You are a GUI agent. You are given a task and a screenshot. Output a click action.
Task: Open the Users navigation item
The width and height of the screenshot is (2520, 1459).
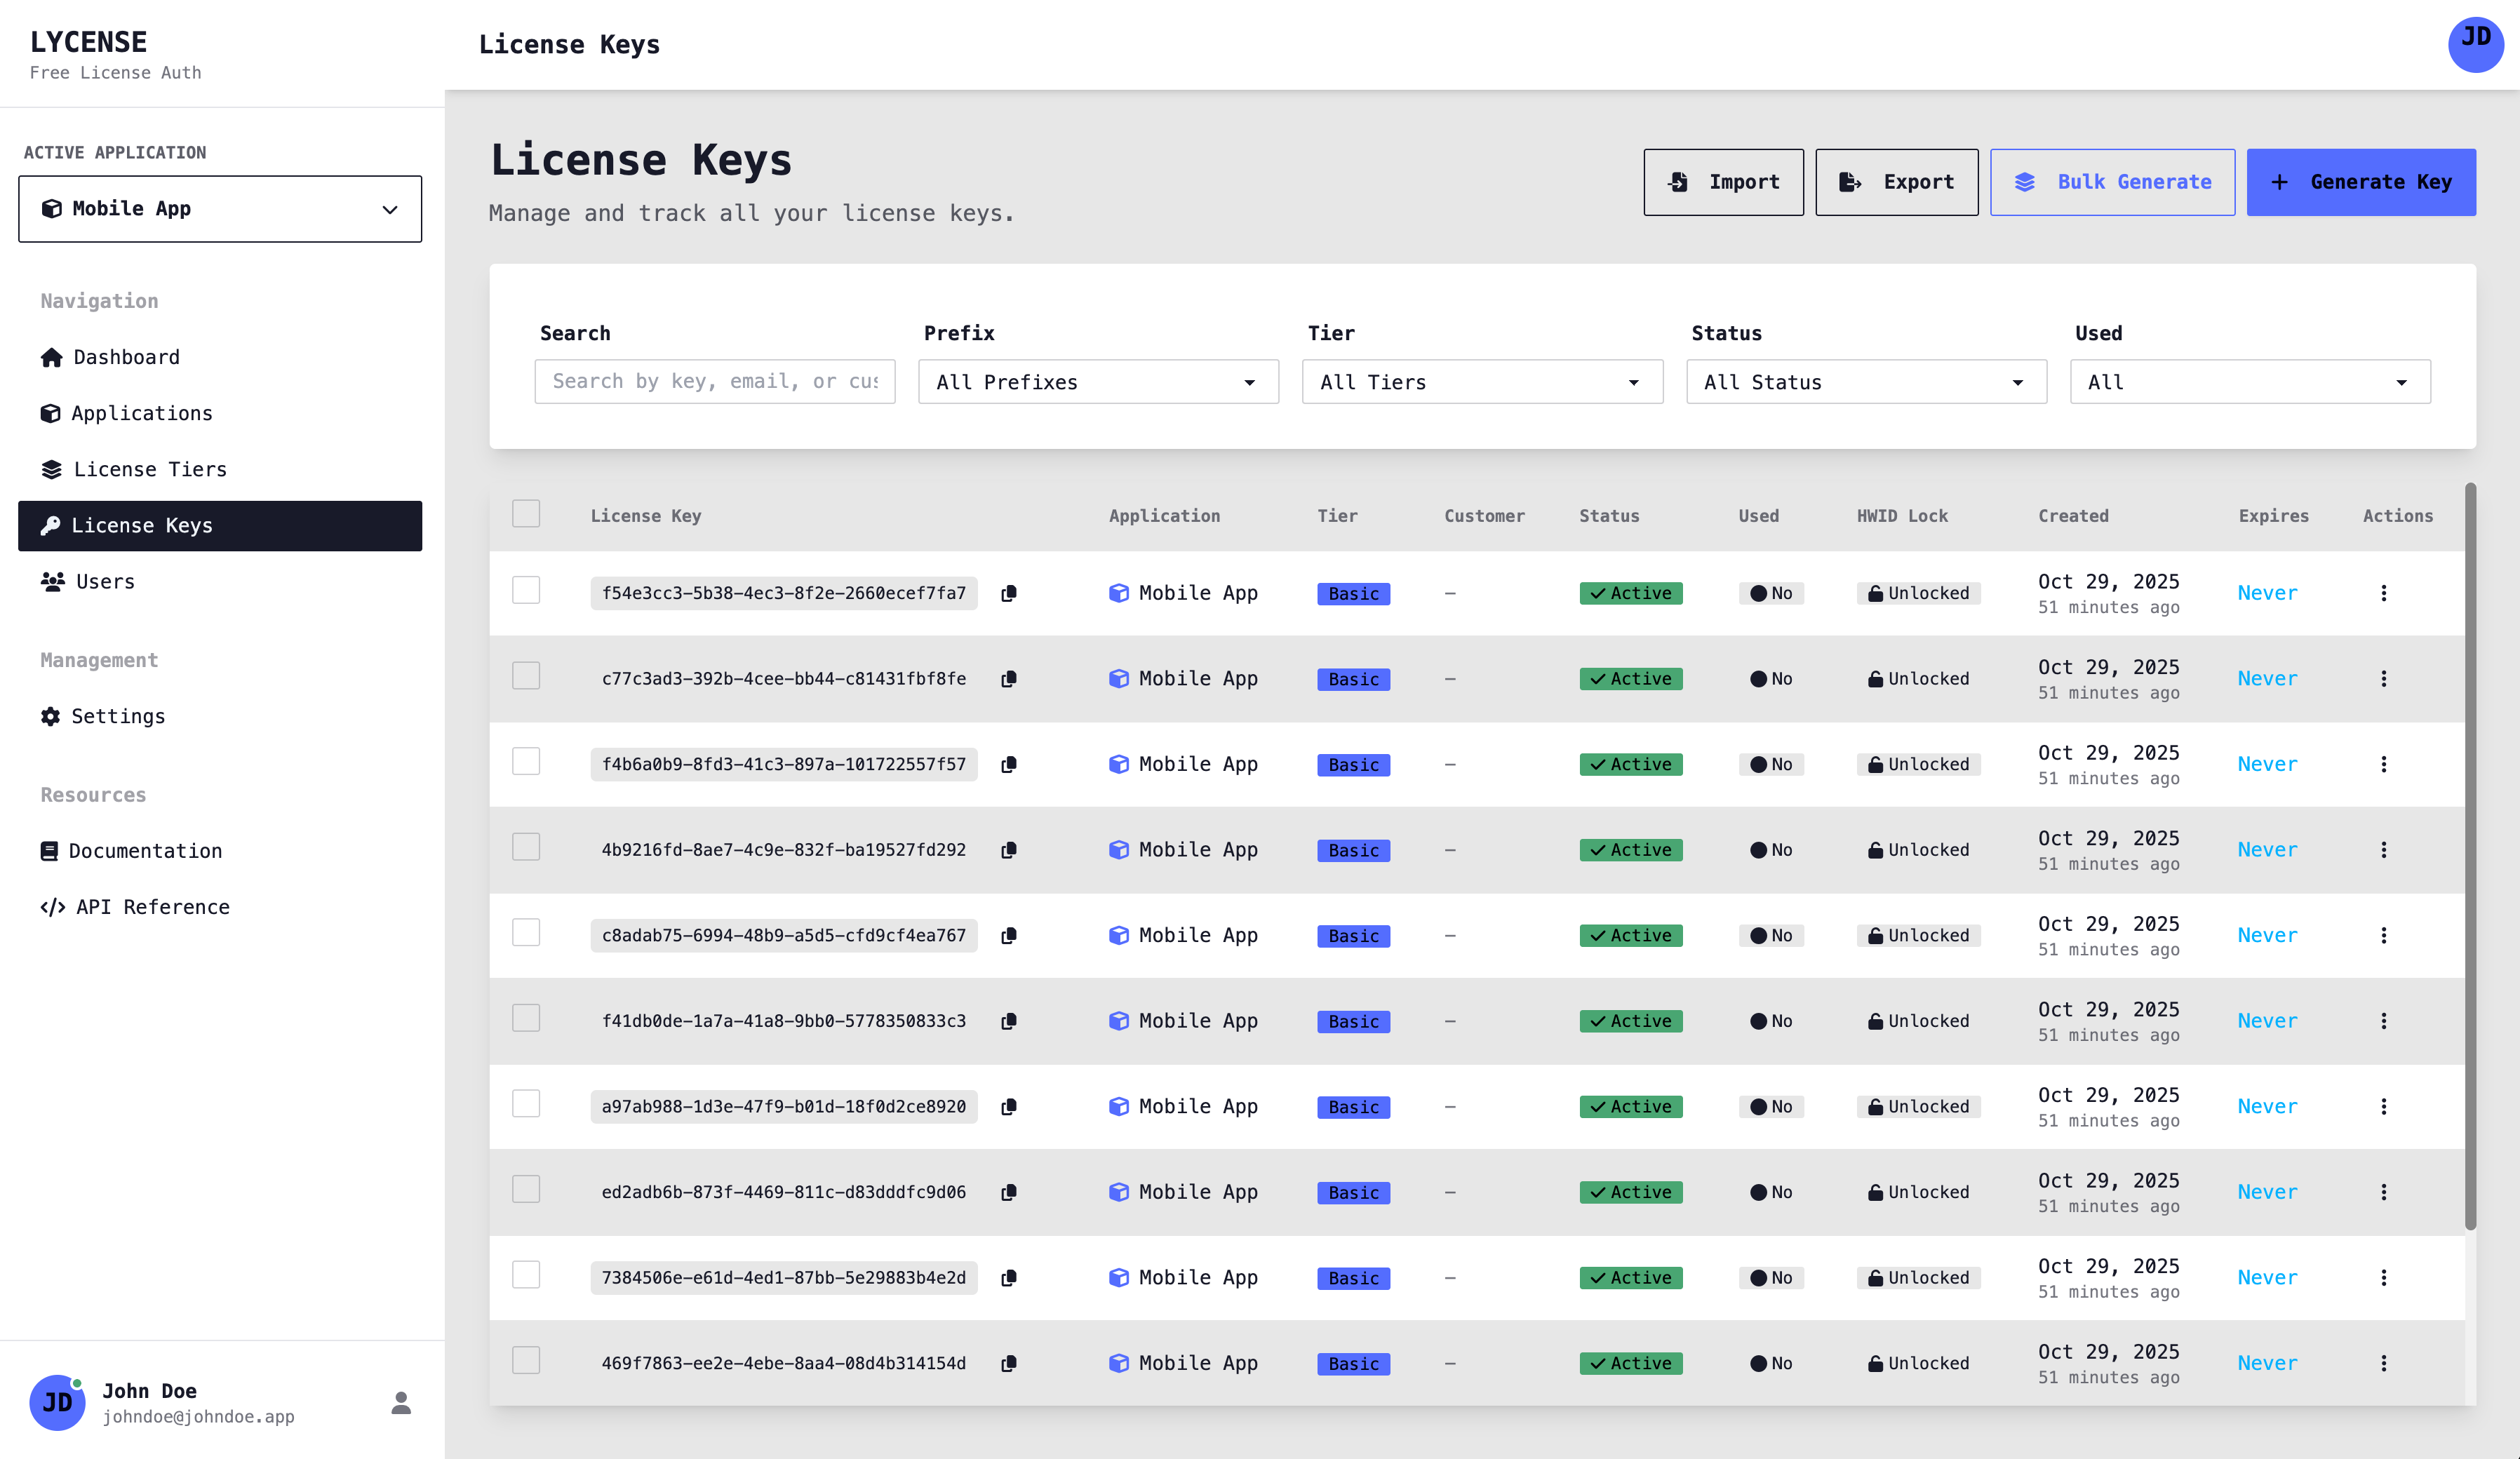104,581
